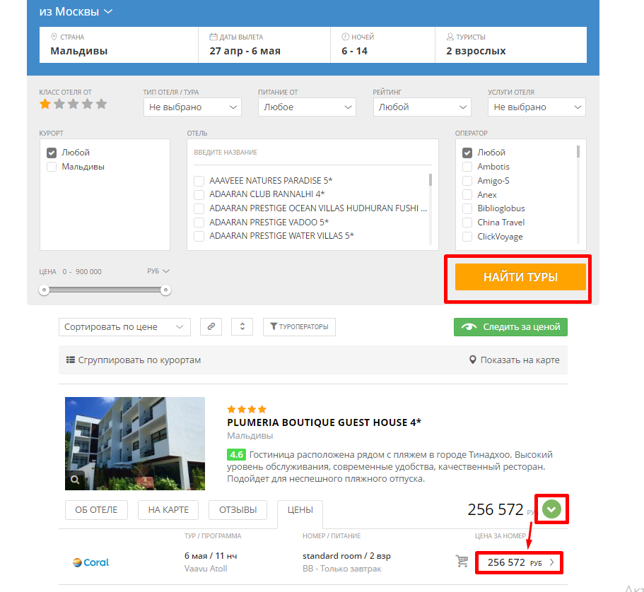Click the green round chevron next to price

pos(551,509)
